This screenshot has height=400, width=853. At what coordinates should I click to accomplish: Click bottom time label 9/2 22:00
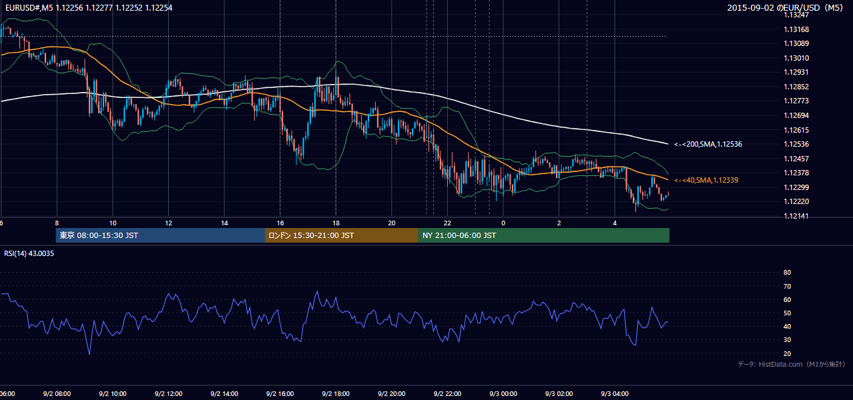point(447,394)
